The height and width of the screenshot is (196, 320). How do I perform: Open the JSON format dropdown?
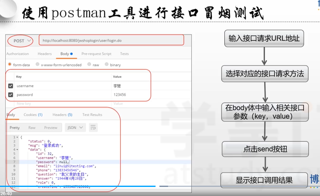pos(75,127)
